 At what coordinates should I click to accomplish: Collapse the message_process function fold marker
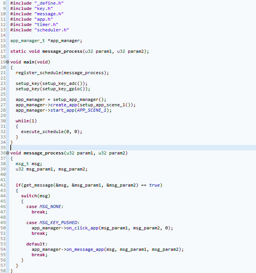(8, 153)
